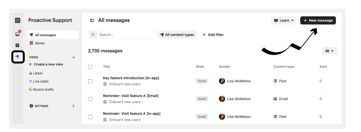Click Add filter
Viewport: 361px width, 132px height.
coord(213,35)
